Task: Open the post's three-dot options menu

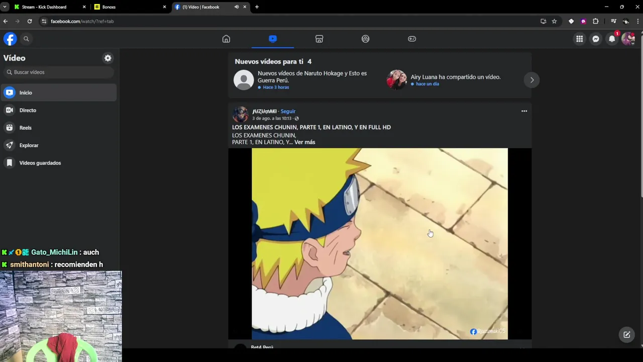Action: (524, 111)
